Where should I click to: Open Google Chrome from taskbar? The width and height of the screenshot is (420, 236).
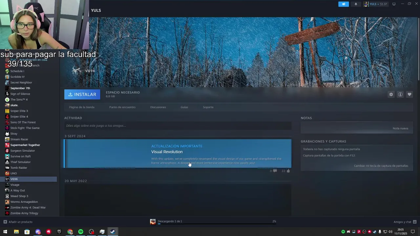click(70, 232)
